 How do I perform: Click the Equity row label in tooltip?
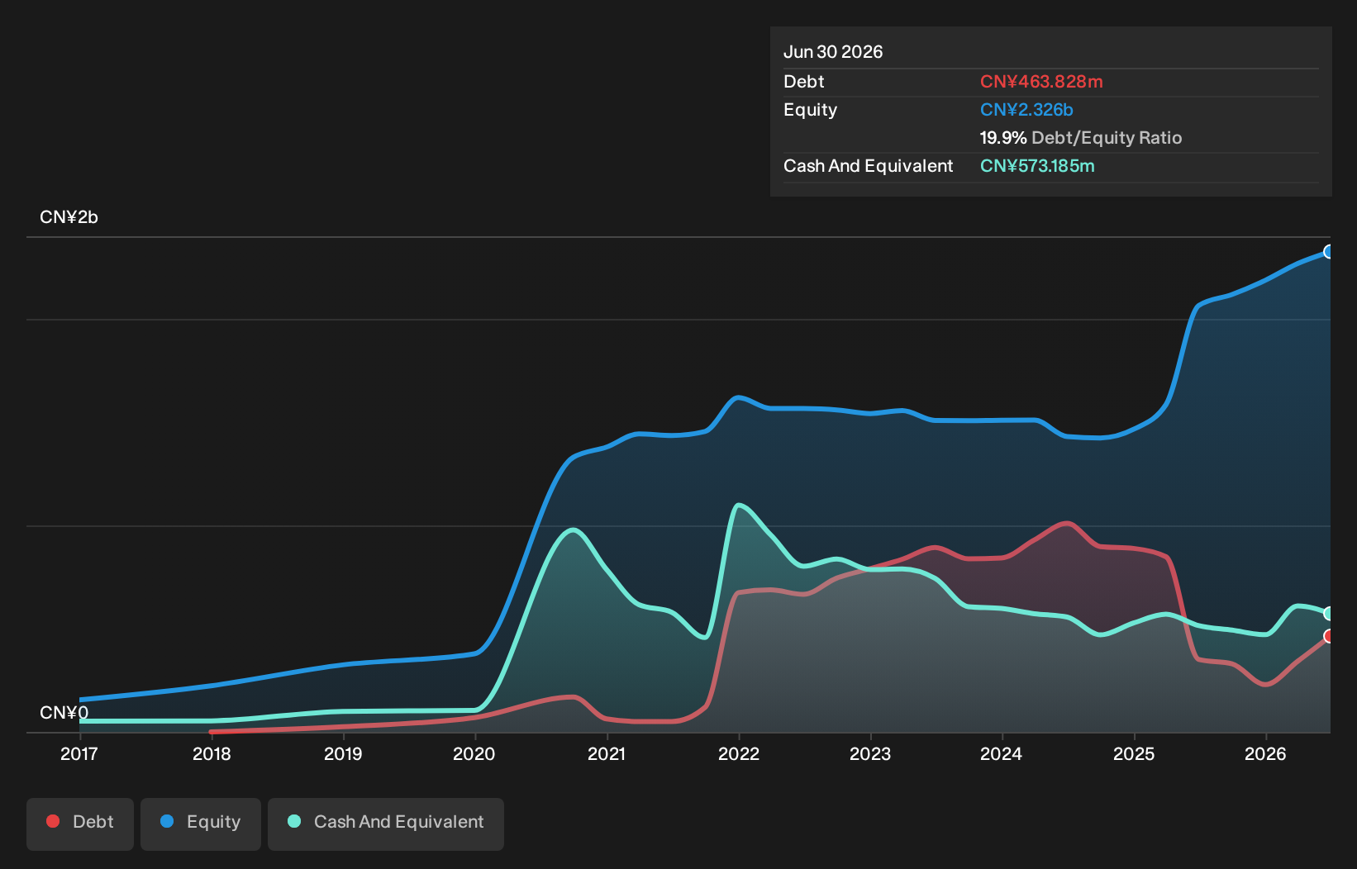point(810,110)
